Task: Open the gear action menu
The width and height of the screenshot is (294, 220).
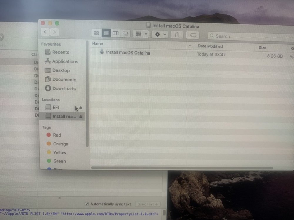Action: click(x=160, y=34)
